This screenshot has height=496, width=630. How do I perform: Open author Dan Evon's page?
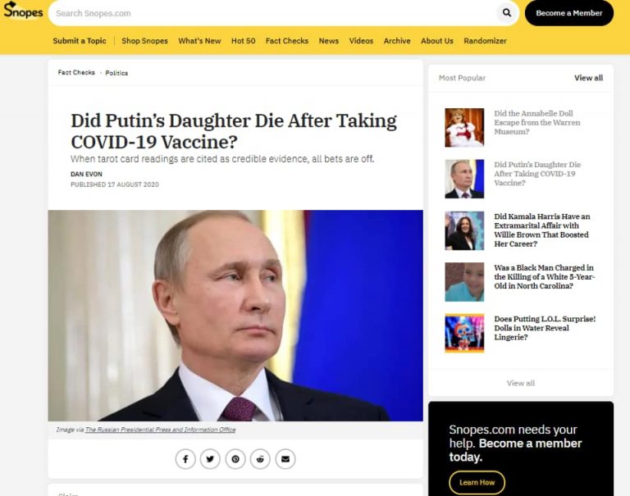click(86, 175)
